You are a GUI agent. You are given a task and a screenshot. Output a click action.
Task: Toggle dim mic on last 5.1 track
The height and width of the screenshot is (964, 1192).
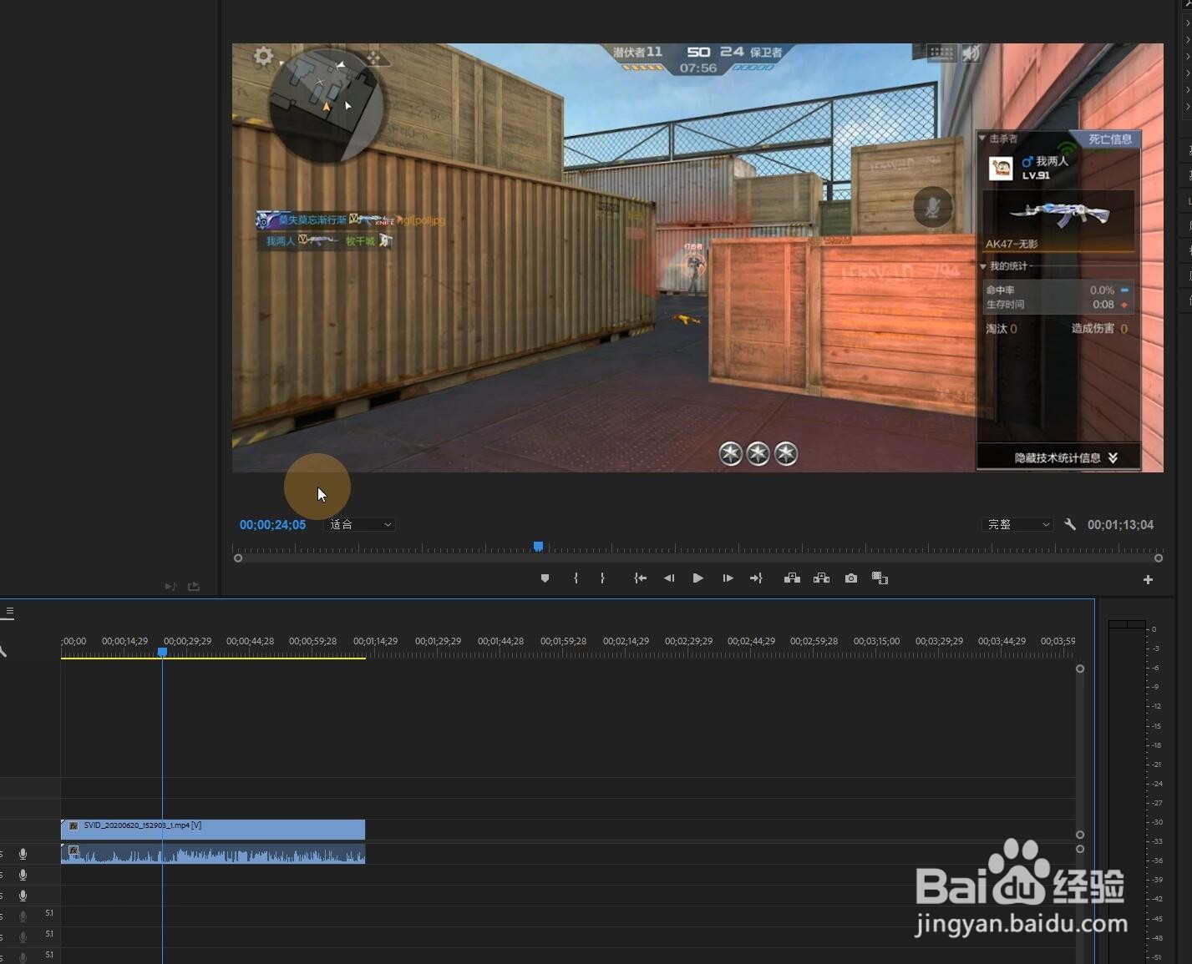point(23,957)
